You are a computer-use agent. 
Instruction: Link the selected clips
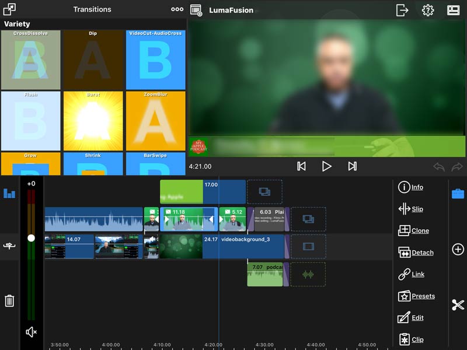point(412,274)
